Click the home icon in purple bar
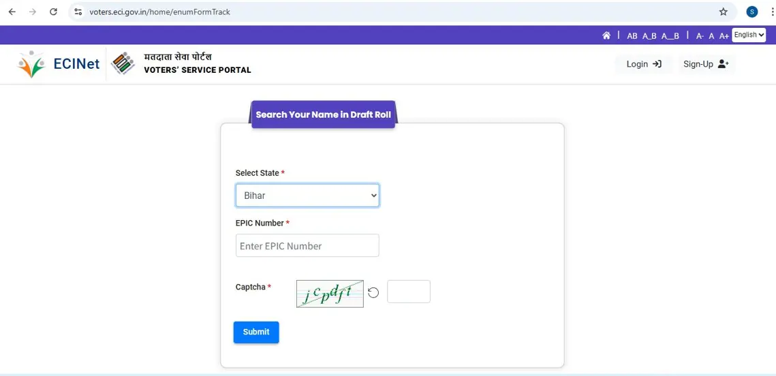Viewport: 776px width, 376px height. point(606,35)
